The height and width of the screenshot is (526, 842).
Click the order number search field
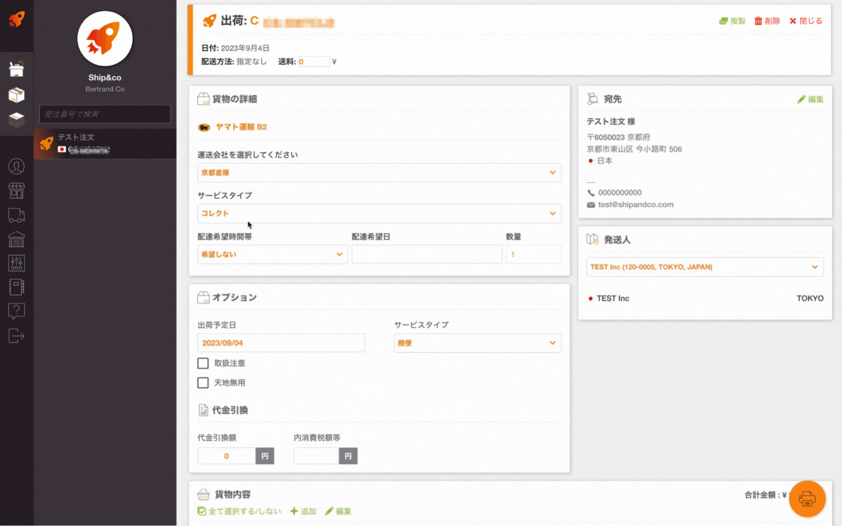[105, 114]
